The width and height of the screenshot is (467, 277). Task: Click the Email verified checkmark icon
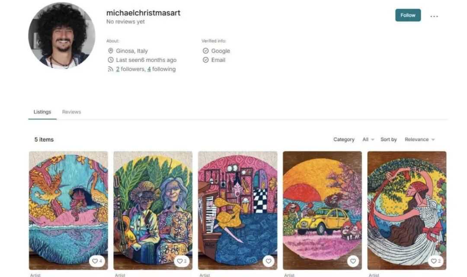click(205, 60)
